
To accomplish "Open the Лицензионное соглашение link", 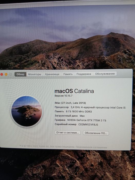I will coord(91,147).
